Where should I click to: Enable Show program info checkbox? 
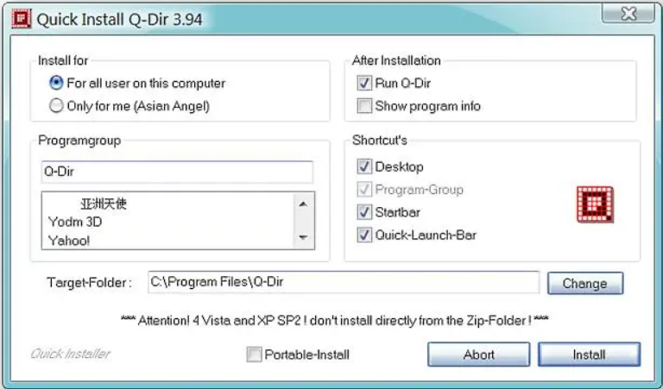click(x=364, y=105)
